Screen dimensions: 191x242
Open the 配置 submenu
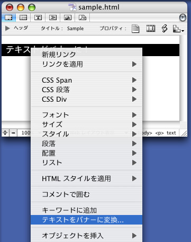(86, 153)
